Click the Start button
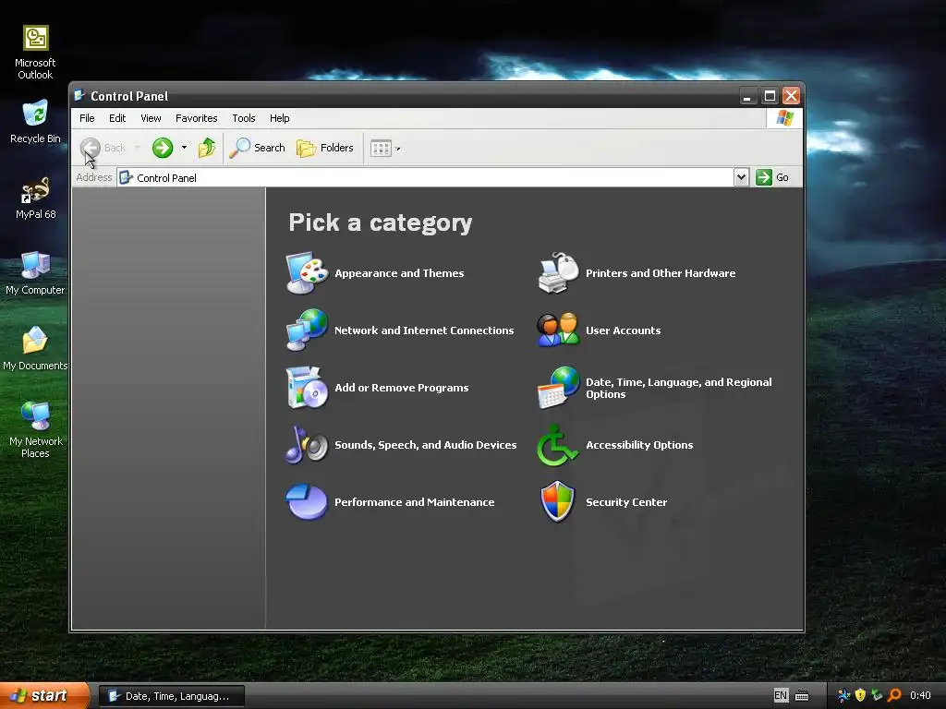This screenshot has width=946, height=709. tap(43, 696)
